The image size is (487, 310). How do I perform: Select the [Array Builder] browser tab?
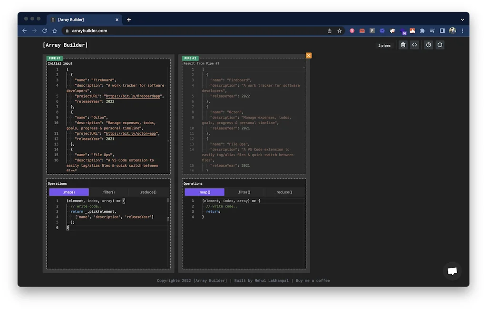tap(84, 20)
